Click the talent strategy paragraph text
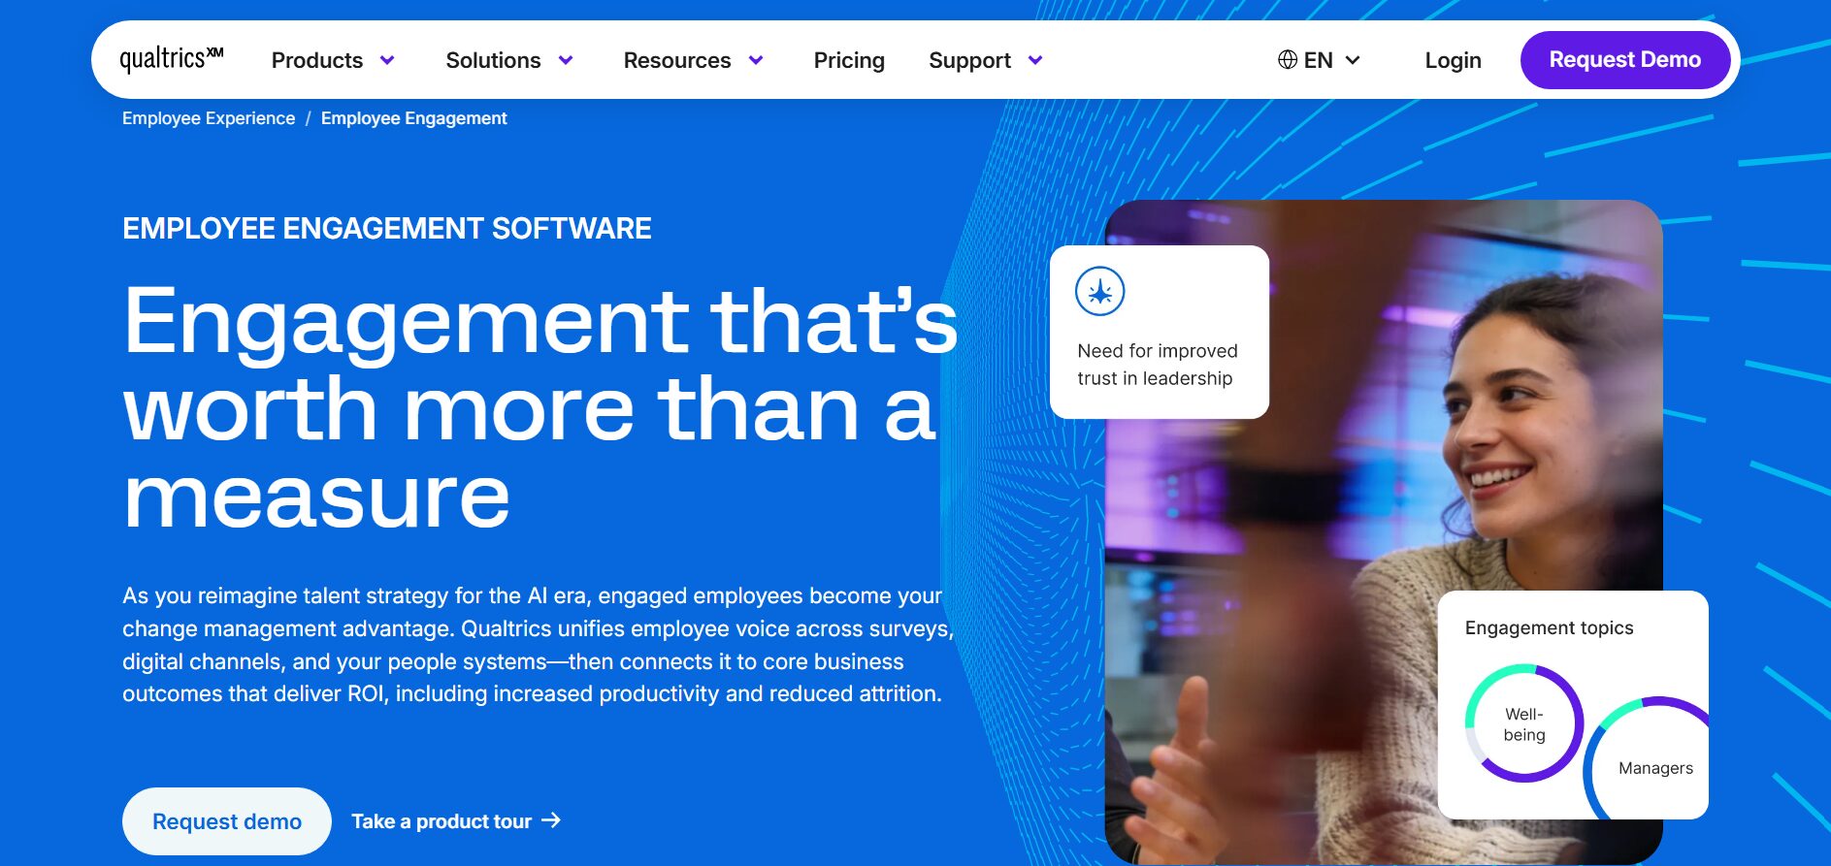This screenshot has height=866, width=1831. (x=539, y=645)
